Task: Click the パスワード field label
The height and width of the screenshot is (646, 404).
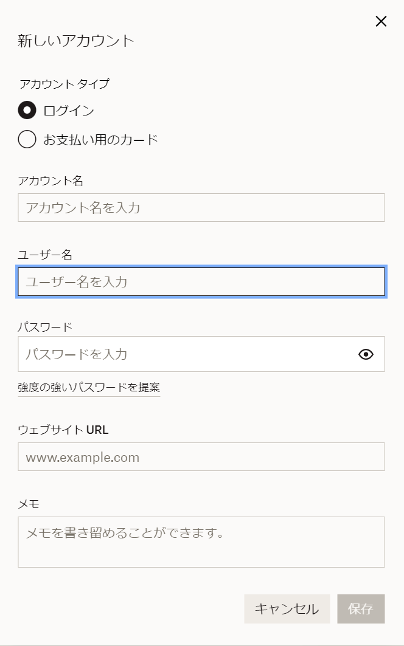Action: coord(45,327)
